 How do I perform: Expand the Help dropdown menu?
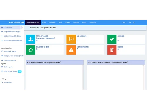click(124, 23)
